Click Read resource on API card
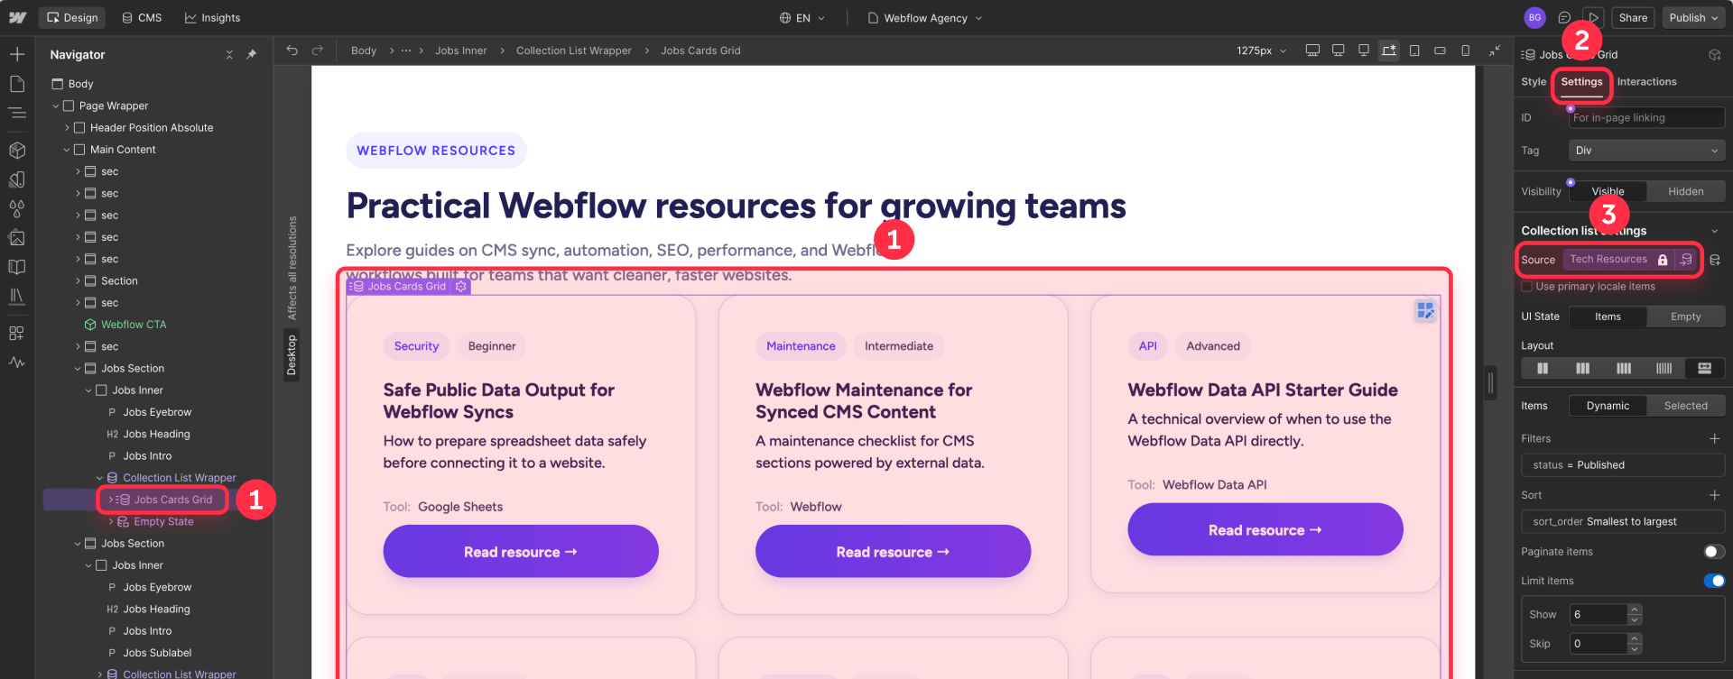The height and width of the screenshot is (679, 1733). [1265, 530]
